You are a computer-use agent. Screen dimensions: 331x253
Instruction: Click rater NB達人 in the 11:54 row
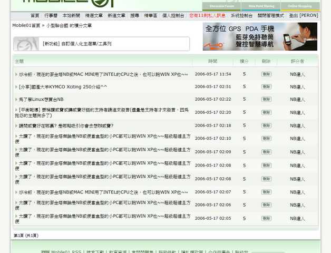pyautogui.click(x=297, y=74)
